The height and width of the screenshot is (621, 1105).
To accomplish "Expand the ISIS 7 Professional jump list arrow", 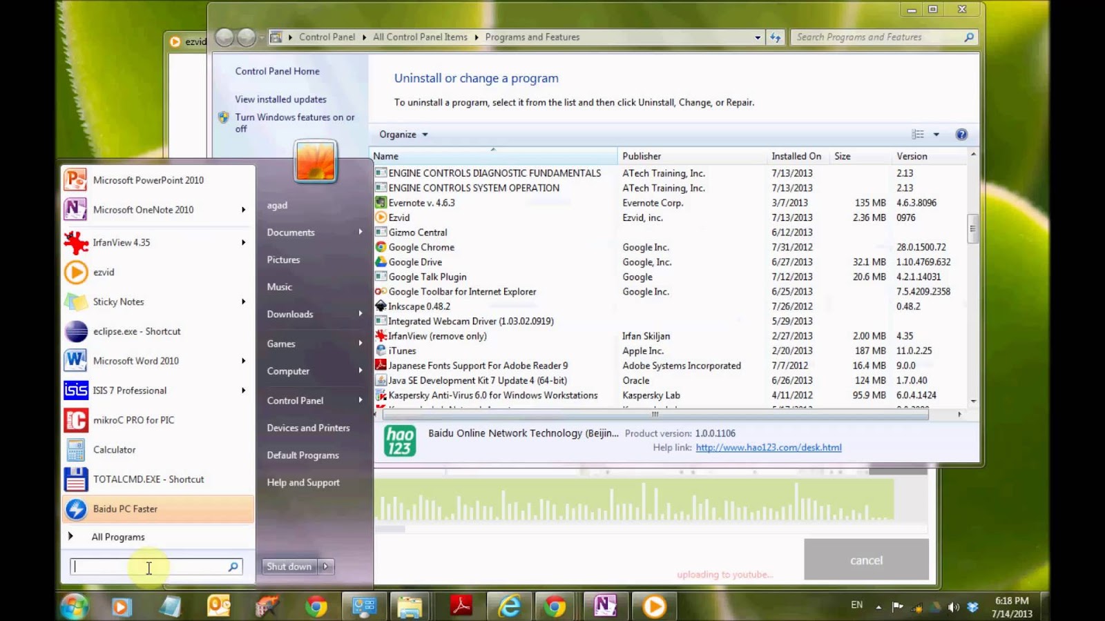I will [x=243, y=391].
